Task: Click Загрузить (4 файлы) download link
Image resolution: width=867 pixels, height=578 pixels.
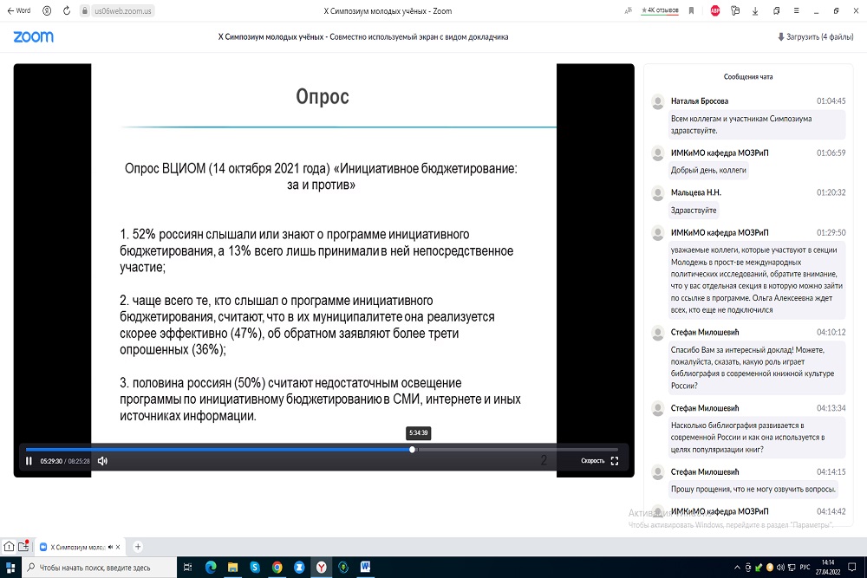Action: [x=814, y=37]
